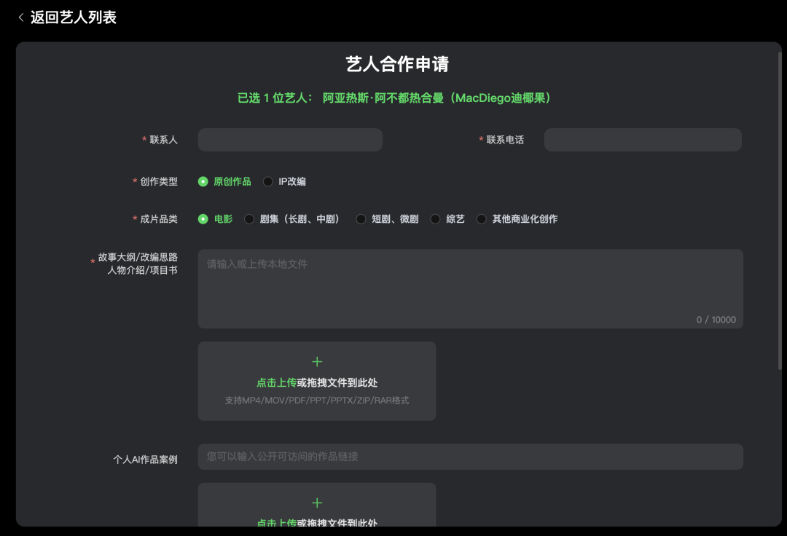Select the 短剧、微剧 radio option

click(361, 219)
